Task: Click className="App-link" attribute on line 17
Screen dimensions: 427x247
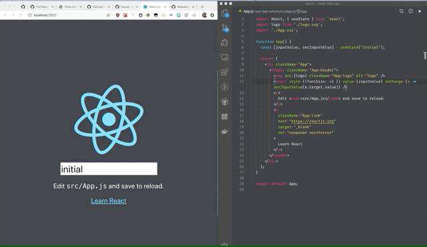Action: 300,115
